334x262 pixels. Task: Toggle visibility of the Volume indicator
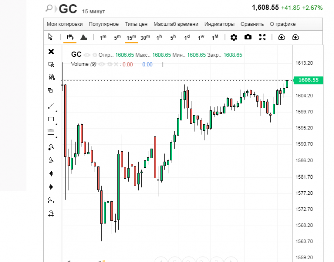click(x=102, y=64)
